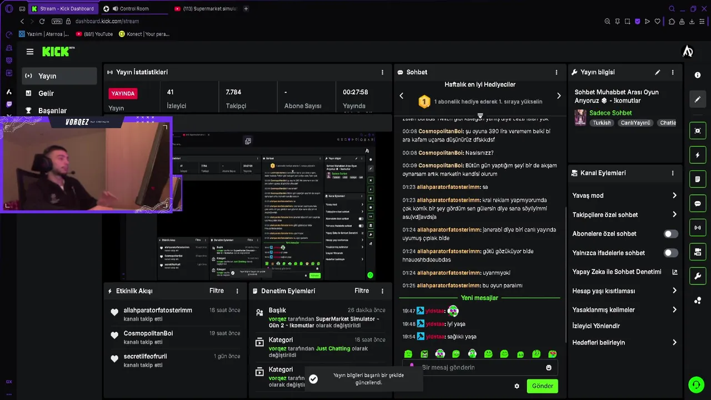
Task: Open YouTube bookmark in bookmarks bar
Action: (94, 34)
